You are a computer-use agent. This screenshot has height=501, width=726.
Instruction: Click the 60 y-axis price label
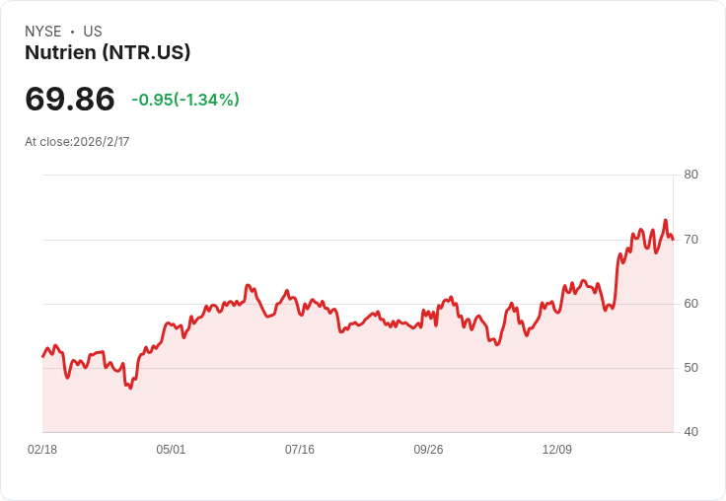[x=690, y=304]
